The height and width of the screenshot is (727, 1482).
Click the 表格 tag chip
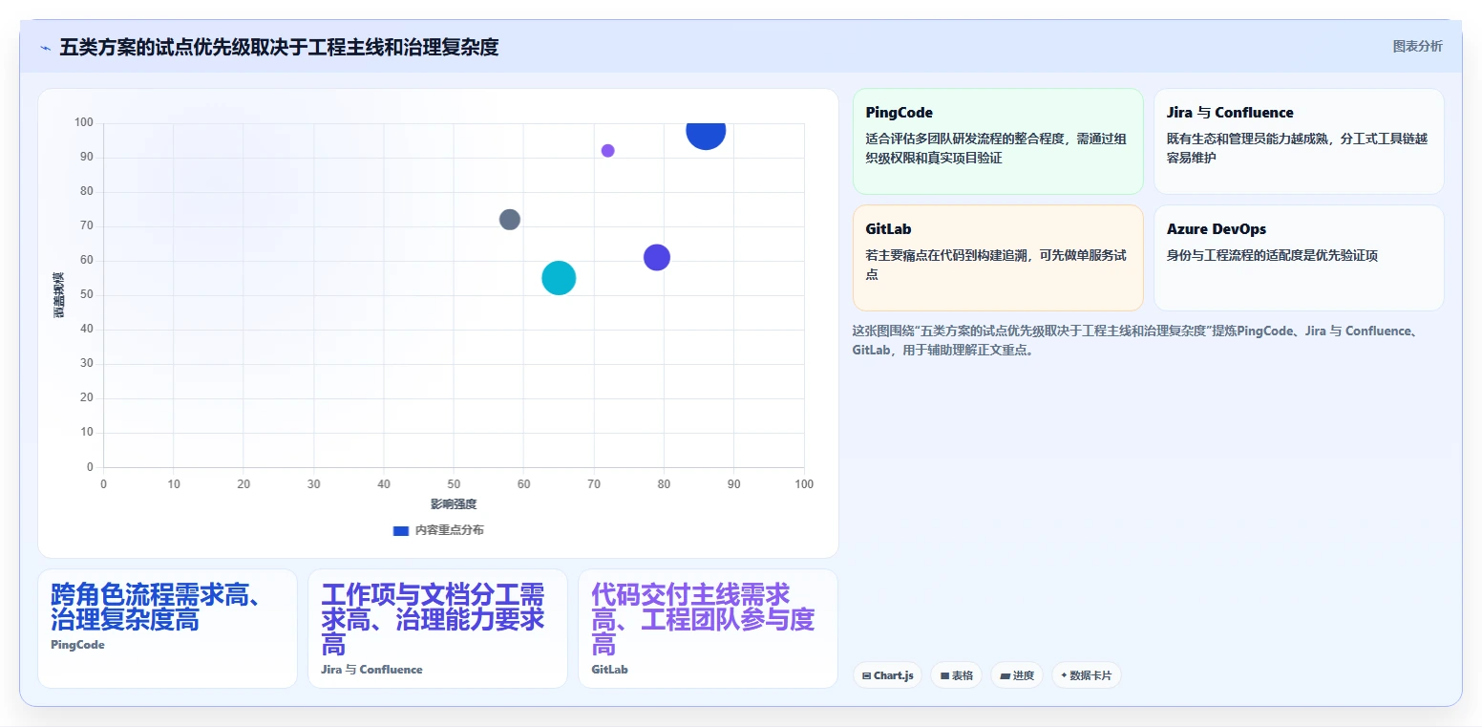(x=957, y=675)
